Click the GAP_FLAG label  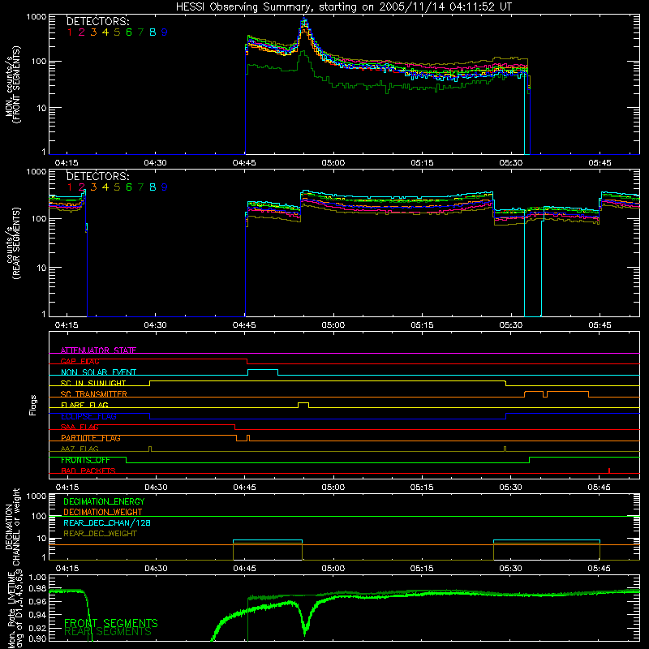pyautogui.click(x=80, y=361)
